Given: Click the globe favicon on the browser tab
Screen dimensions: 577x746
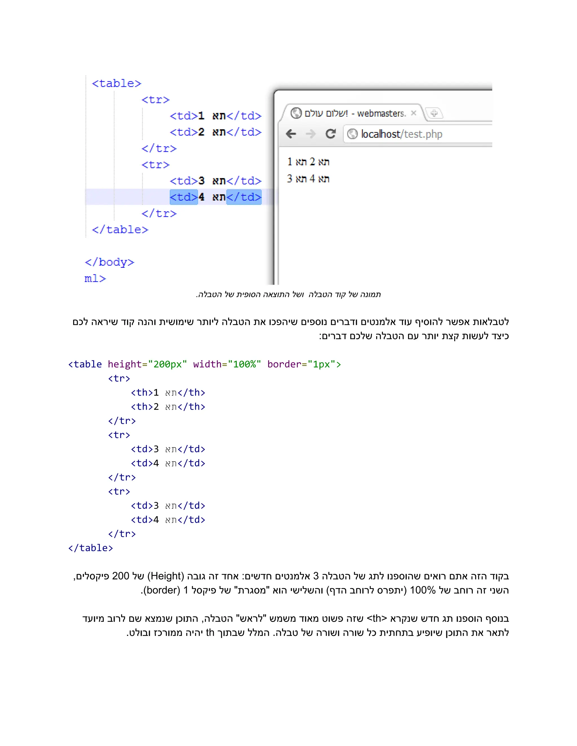Looking at the screenshot, I should tap(296, 113).
